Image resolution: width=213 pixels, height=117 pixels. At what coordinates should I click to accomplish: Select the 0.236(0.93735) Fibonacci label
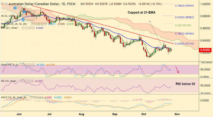click(184, 44)
